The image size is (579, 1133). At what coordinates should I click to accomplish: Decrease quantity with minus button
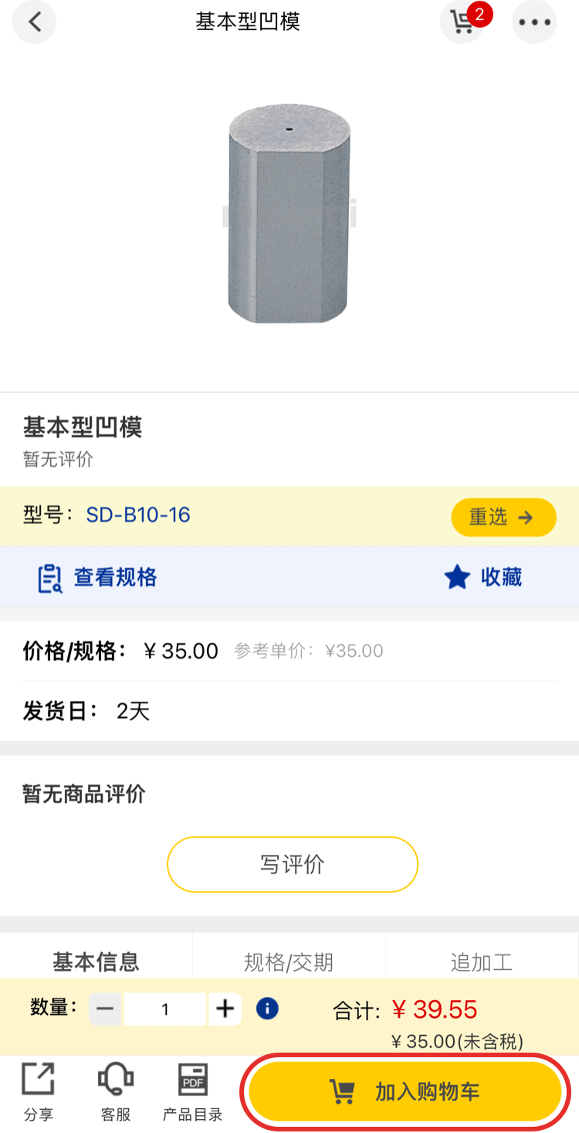106,1009
